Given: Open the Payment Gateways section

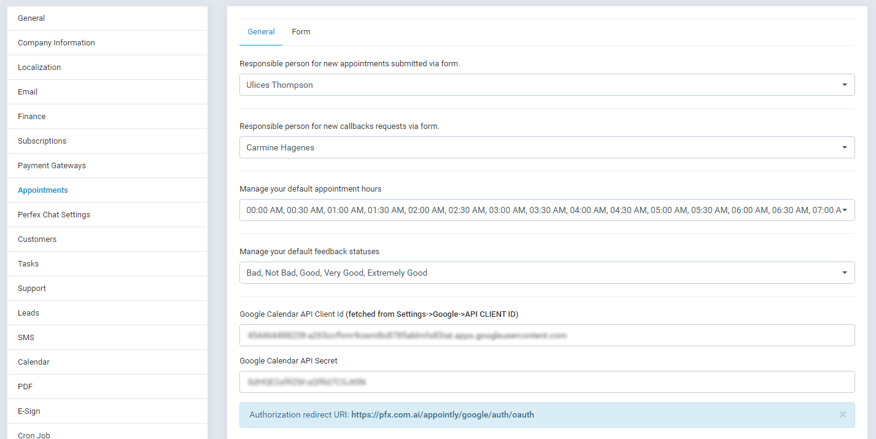Looking at the screenshot, I should pyautogui.click(x=52, y=165).
